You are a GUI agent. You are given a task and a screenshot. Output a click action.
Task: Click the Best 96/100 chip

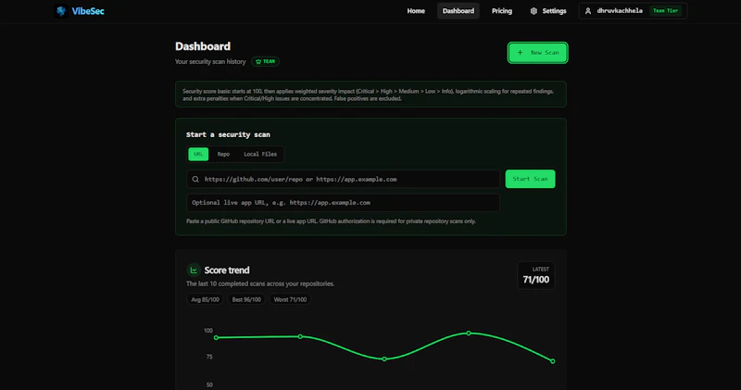[246, 300]
